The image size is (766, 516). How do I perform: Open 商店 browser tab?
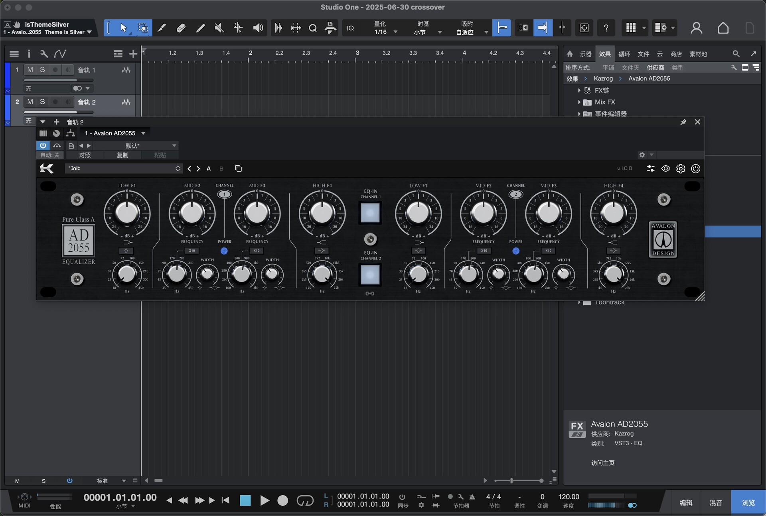(x=676, y=54)
